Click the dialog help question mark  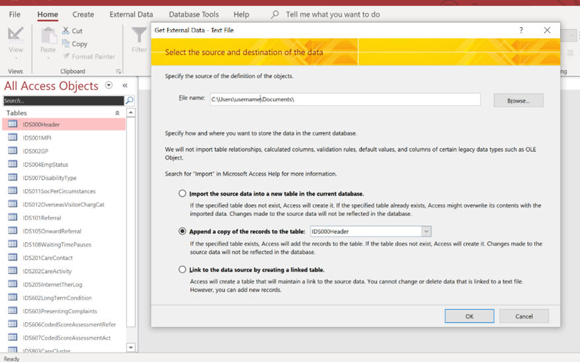coord(521,30)
